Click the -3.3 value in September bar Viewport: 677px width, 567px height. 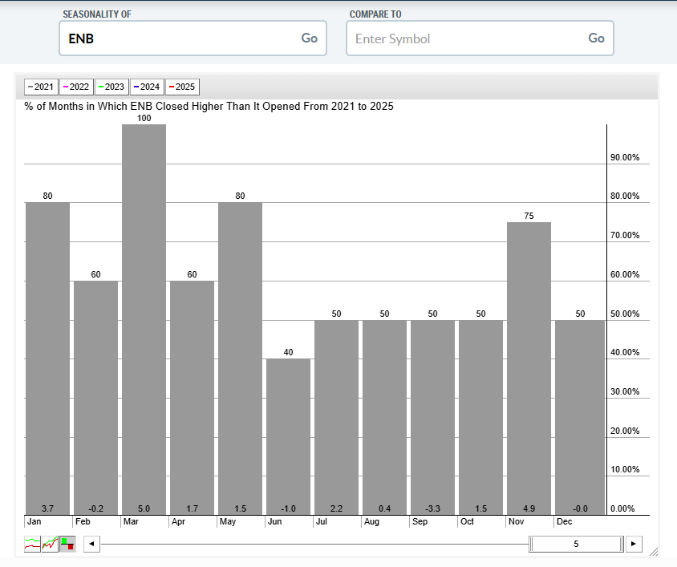432,508
